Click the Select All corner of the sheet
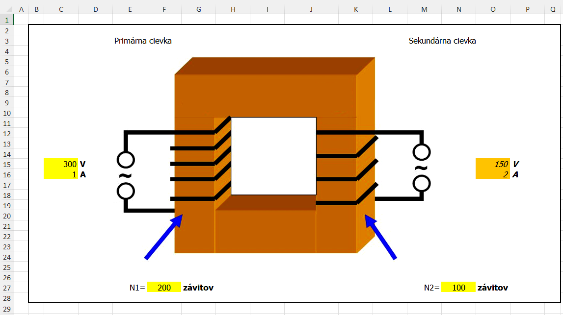Screen dimensions: 563x315 7,9
